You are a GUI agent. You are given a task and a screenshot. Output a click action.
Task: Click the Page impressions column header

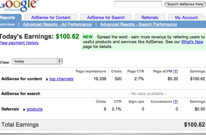tap(91, 71)
